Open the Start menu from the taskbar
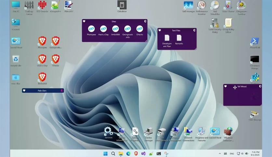This screenshot has height=157, width=272. point(105,153)
